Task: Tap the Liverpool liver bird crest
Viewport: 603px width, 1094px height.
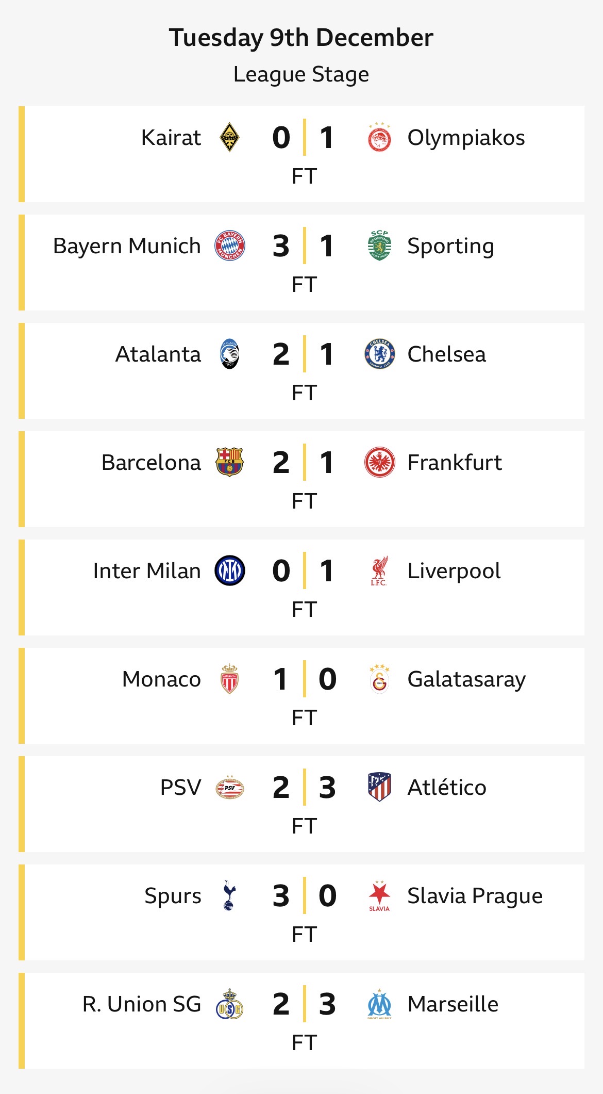Action: [379, 570]
